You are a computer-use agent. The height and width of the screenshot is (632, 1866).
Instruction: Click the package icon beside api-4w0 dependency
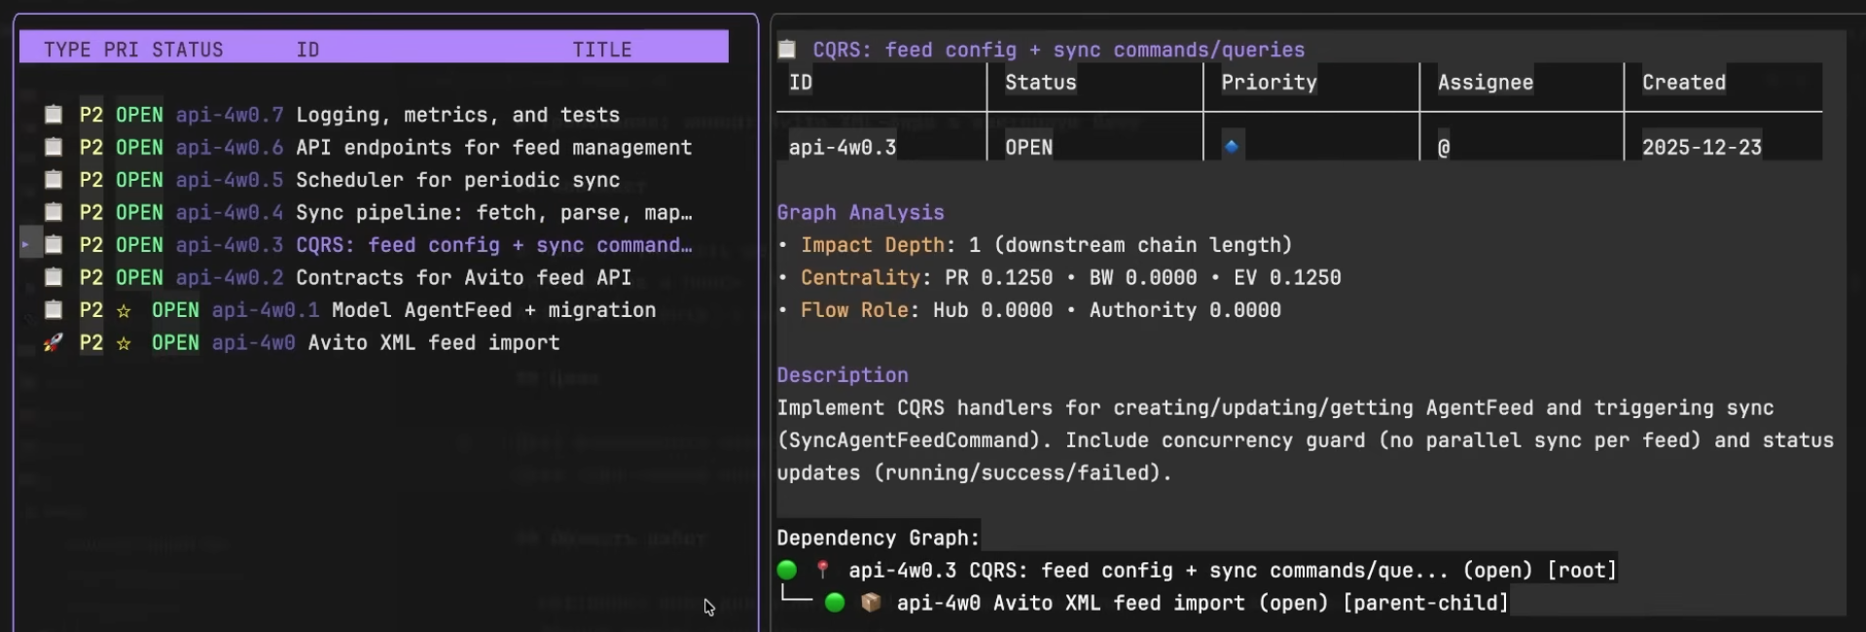point(871,603)
